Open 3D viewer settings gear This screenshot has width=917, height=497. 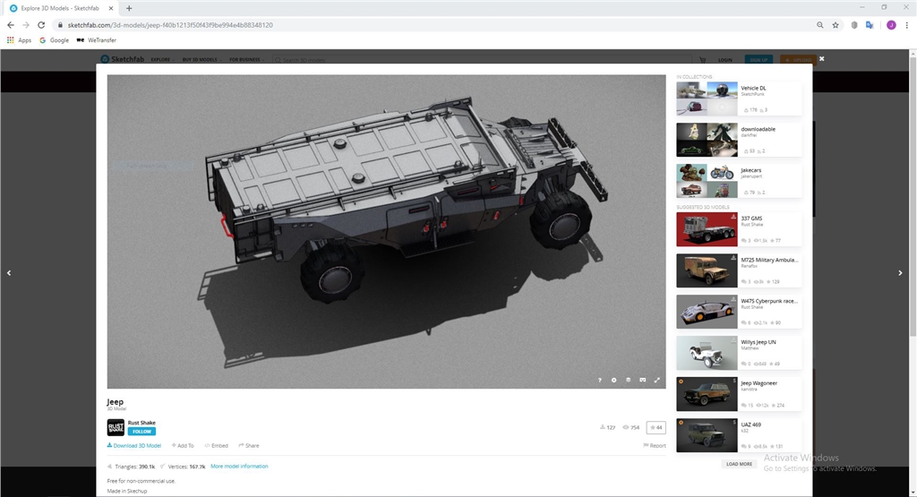pos(614,380)
